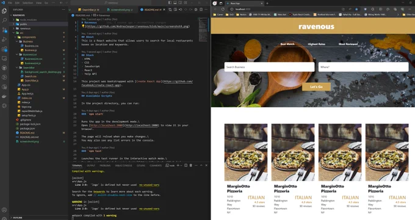Collapse the BusinessList folder
This screenshot has width=415, height=220.
[x=17, y=54]
